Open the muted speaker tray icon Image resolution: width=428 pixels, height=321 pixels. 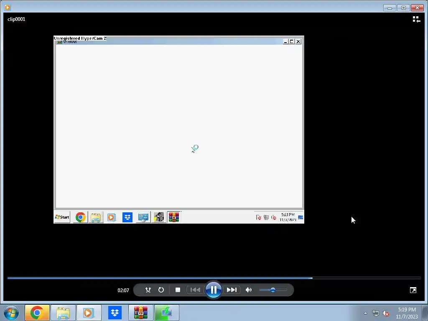pyautogui.click(x=386, y=313)
